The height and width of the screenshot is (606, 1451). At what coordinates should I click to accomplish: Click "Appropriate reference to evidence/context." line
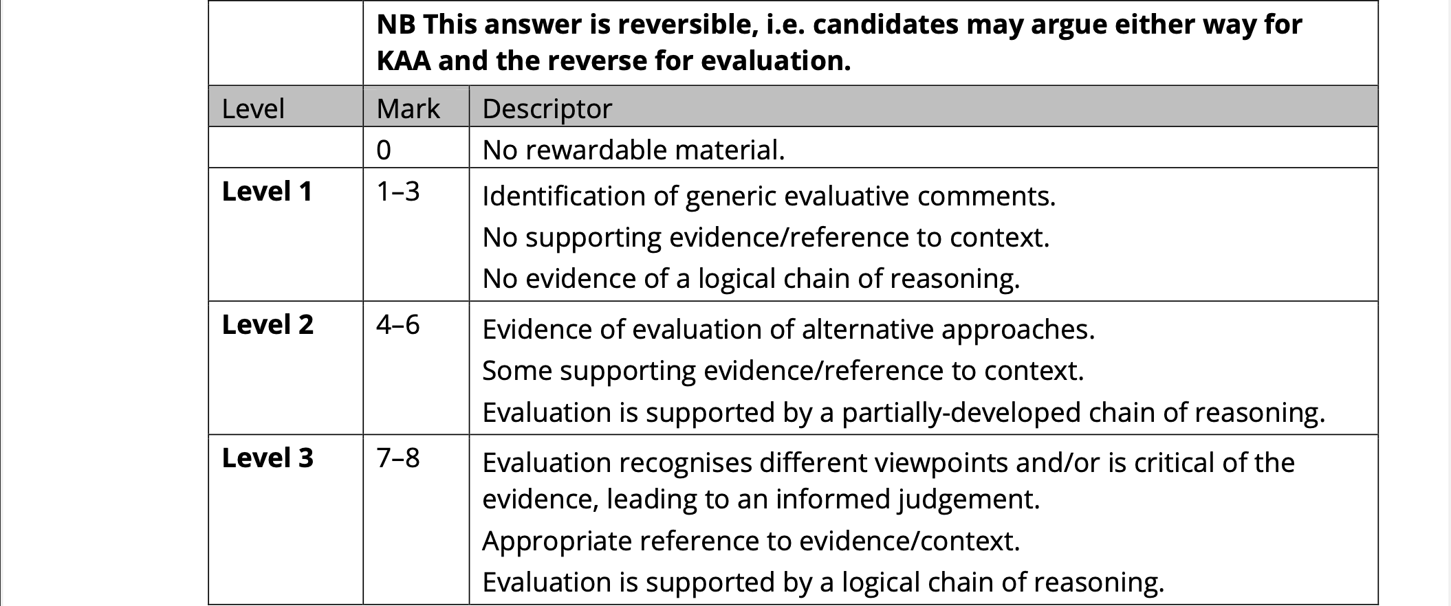751,541
